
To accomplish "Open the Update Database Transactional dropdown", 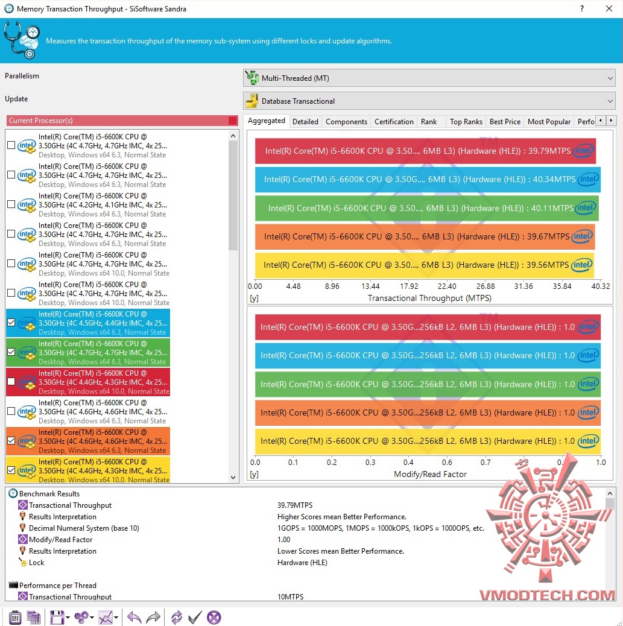I will click(x=429, y=101).
